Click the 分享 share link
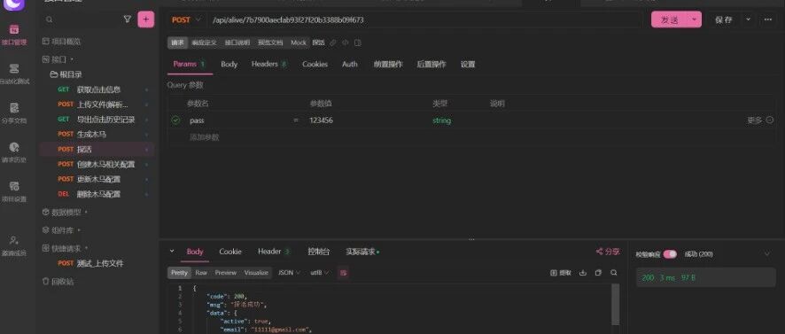The width and height of the screenshot is (785, 334). click(x=608, y=252)
